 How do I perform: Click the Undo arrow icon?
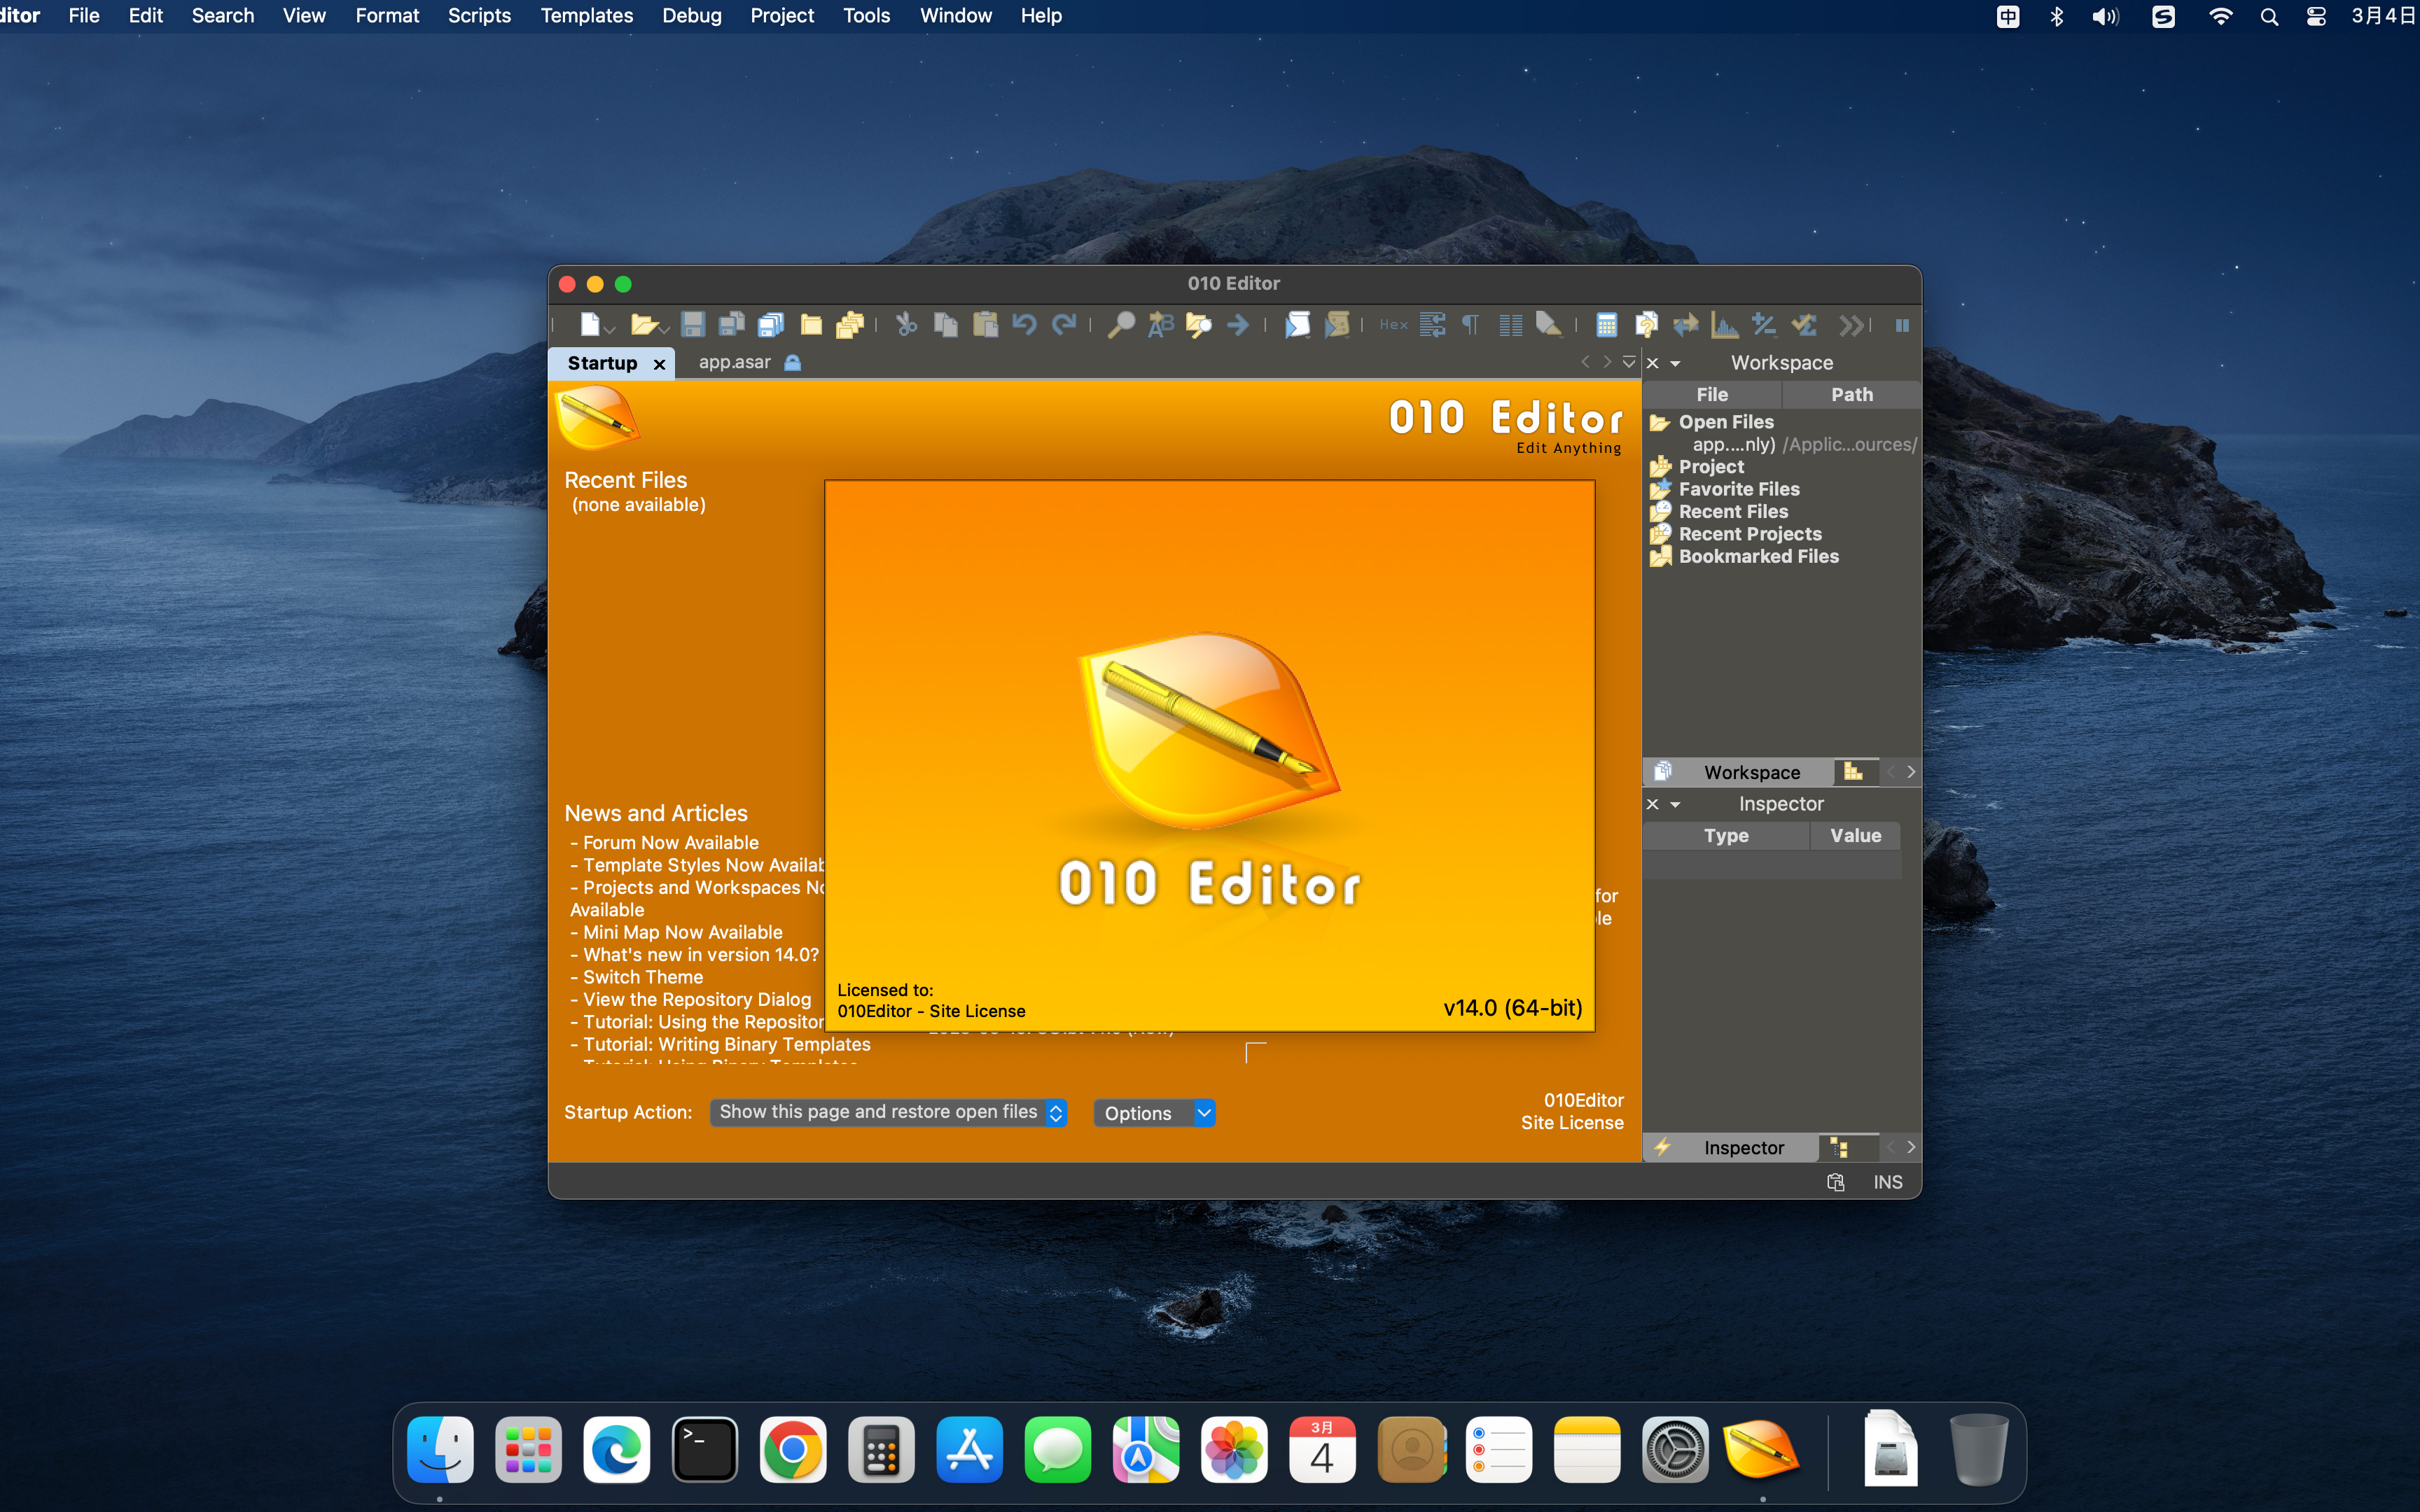pyautogui.click(x=1024, y=325)
